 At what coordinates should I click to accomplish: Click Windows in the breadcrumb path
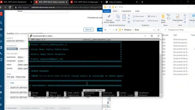coord(128,30)
